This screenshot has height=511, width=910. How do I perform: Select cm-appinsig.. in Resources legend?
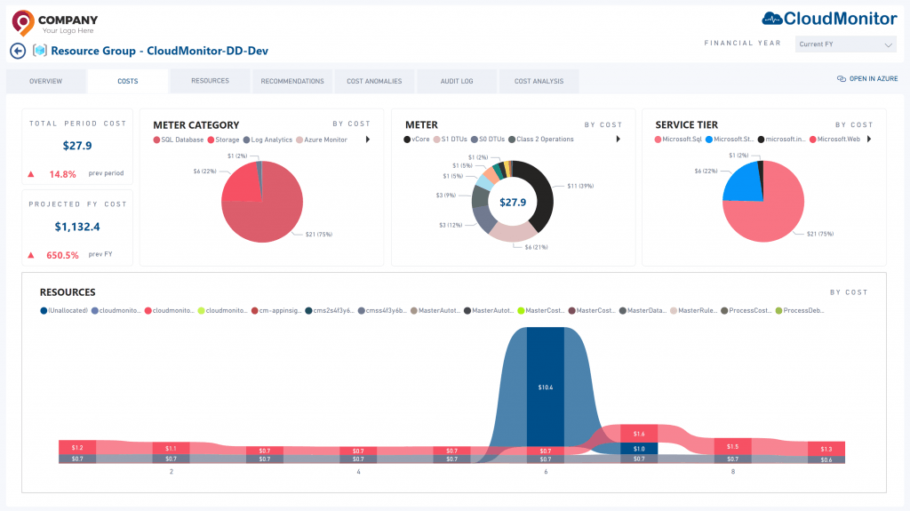(x=276, y=311)
